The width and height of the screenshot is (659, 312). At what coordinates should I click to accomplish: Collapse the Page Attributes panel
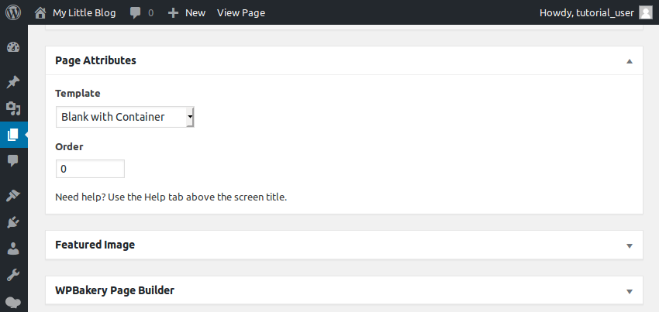point(630,61)
